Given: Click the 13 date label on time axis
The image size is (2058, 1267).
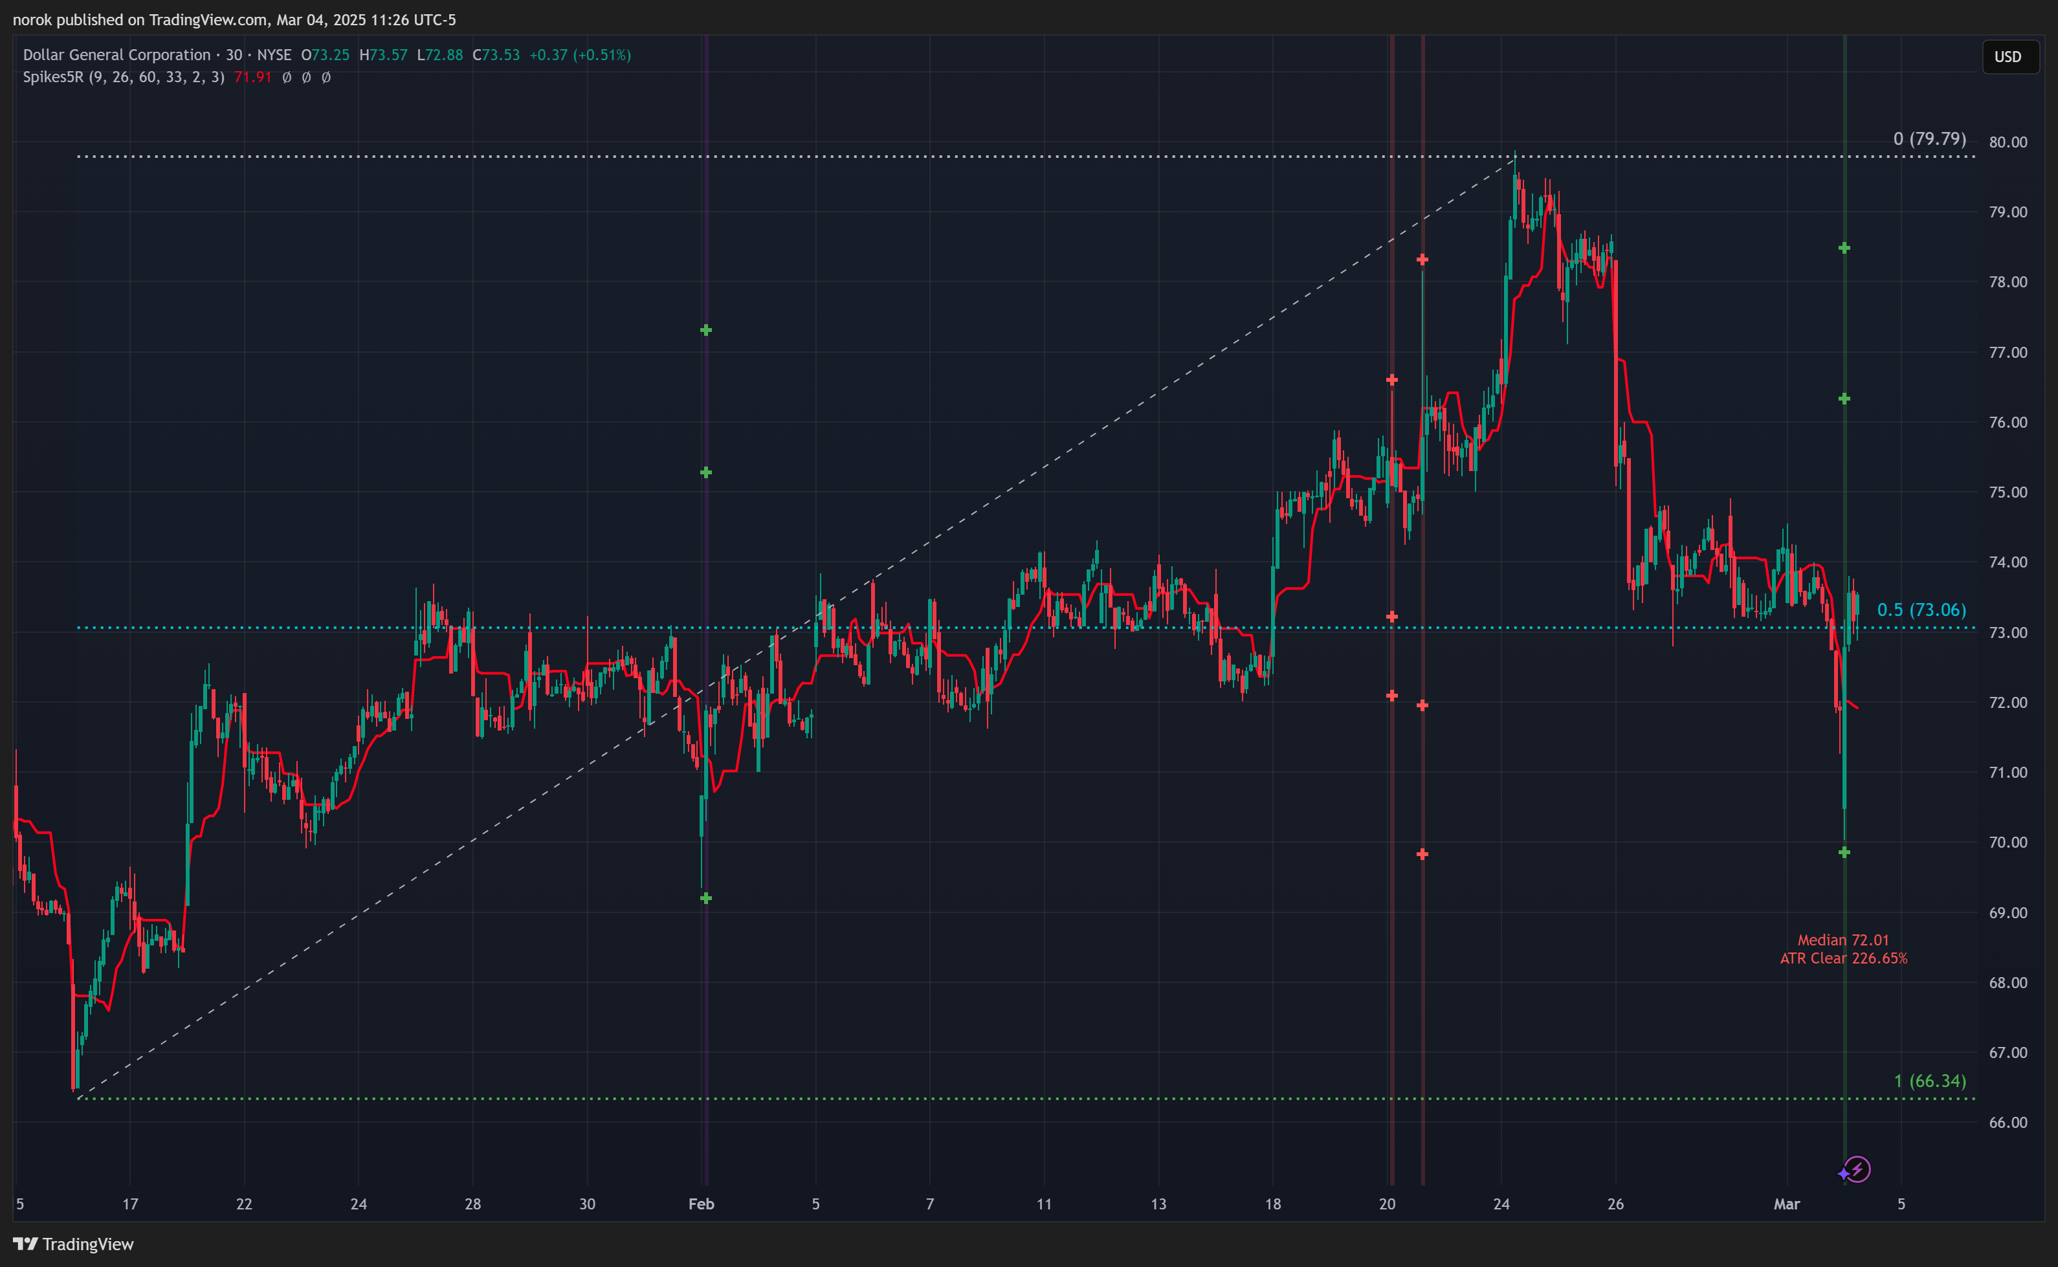Looking at the screenshot, I should tap(1158, 1204).
